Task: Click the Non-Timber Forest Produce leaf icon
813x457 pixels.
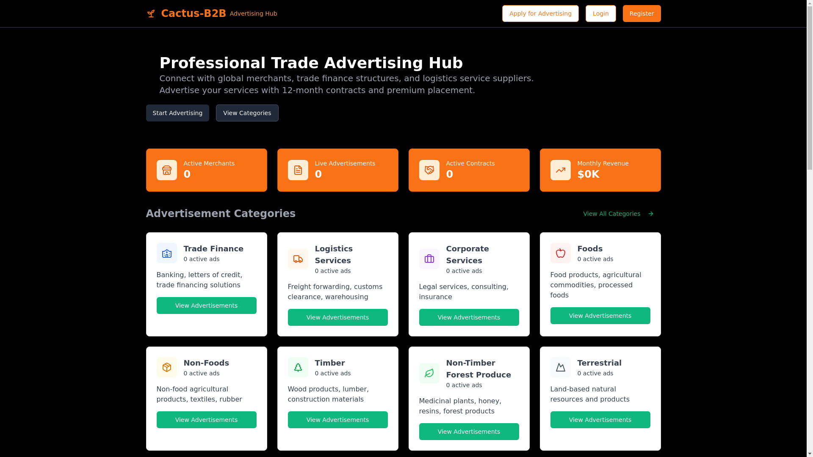Action: coord(429,373)
